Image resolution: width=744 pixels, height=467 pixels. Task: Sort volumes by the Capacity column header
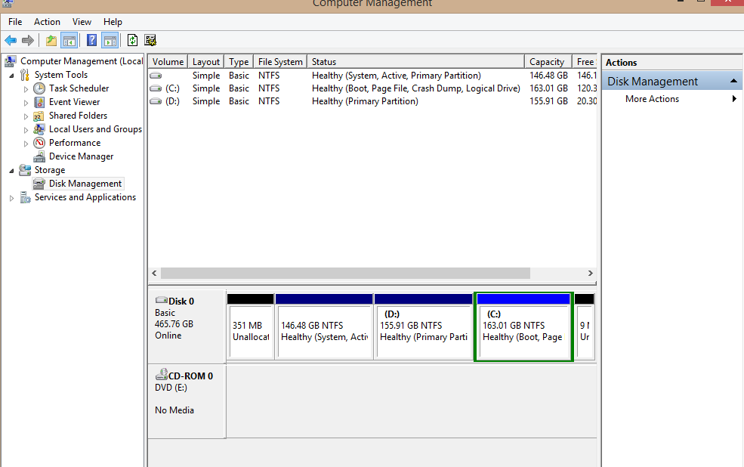point(547,62)
